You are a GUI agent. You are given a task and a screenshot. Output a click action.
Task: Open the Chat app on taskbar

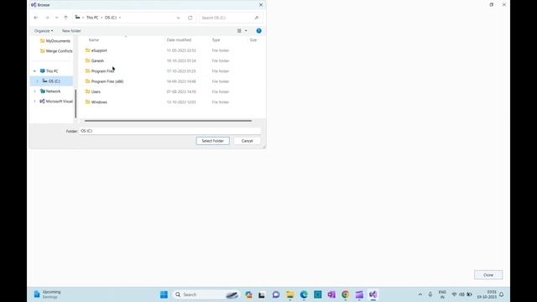pyautogui.click(x=276, y=294)
